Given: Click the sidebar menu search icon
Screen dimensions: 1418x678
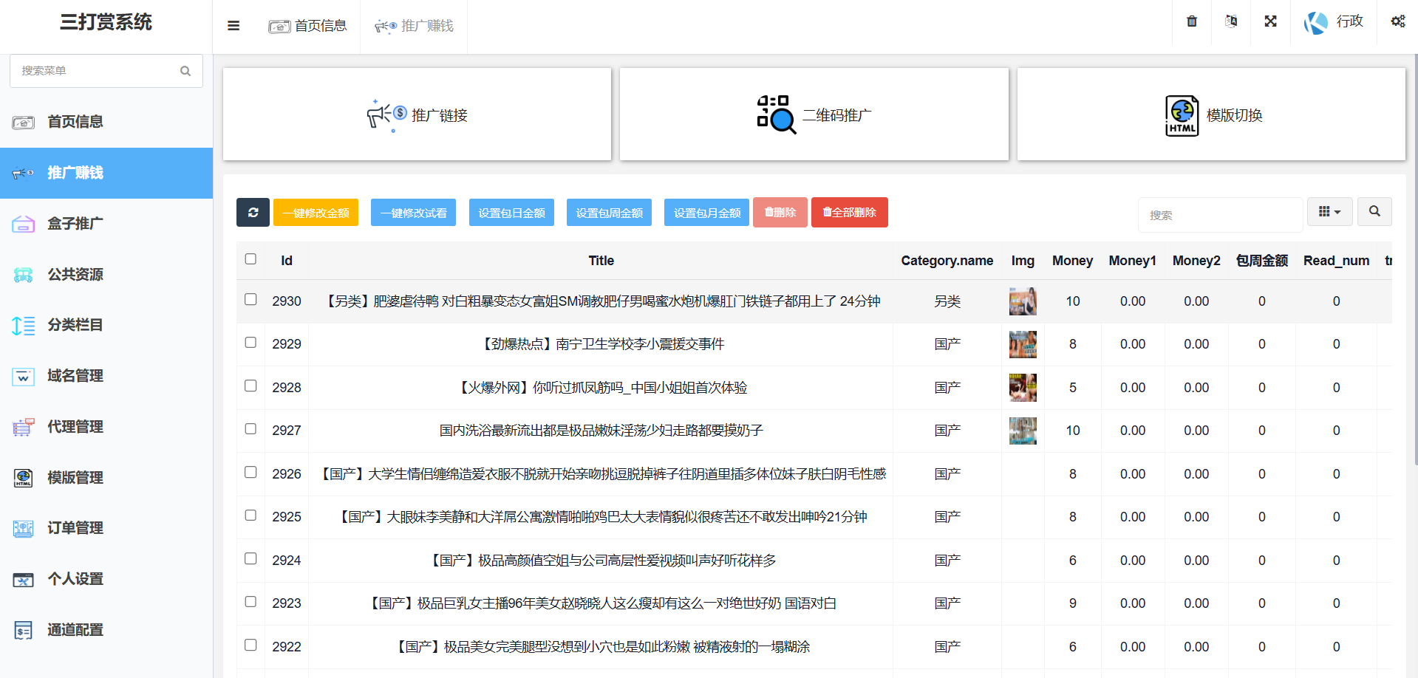Looking at the screenshot, I should pos(185,71).
